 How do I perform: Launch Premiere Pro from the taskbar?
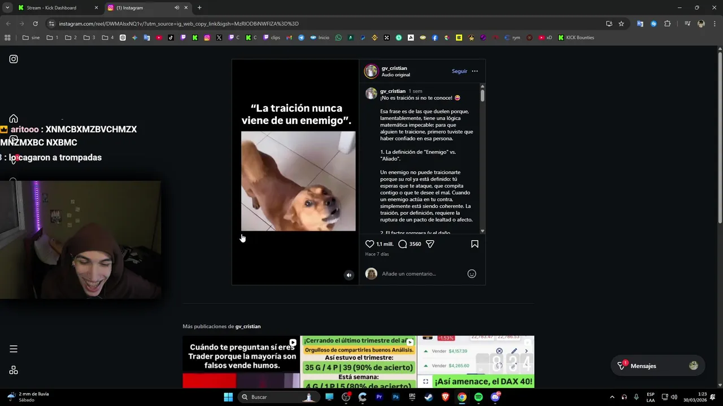pos(379,397)
